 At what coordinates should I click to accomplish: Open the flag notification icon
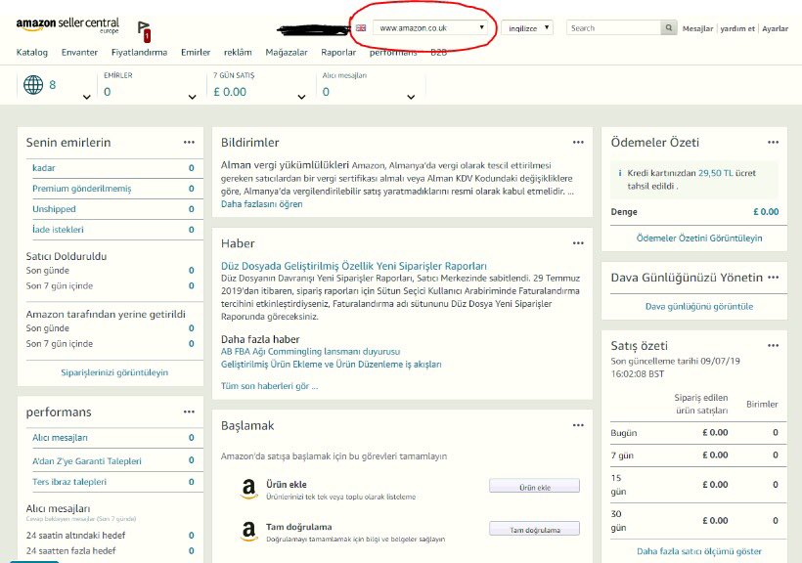click(x=144, y=30)
